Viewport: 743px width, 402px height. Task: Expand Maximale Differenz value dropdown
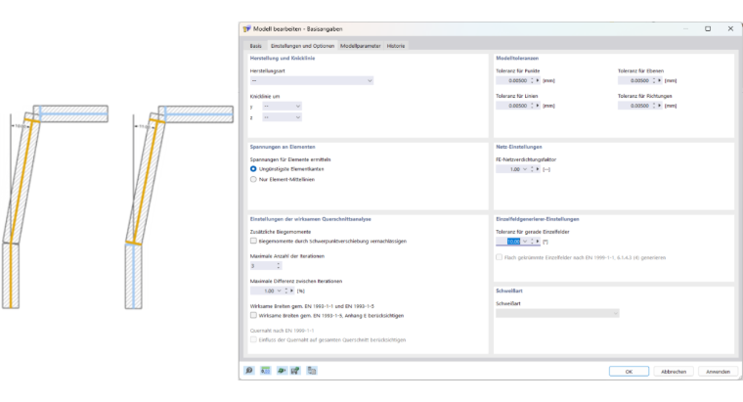[x=279, y=291]
